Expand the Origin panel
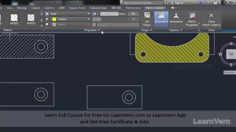The width and height of the screenshot is (236, 132). point(147,30)
